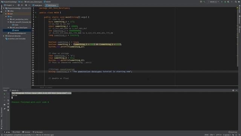Expand the od1_JavaSyntax_Intro package arrow
The width and height of the screenshot is (241, 136).
[8, 19]
